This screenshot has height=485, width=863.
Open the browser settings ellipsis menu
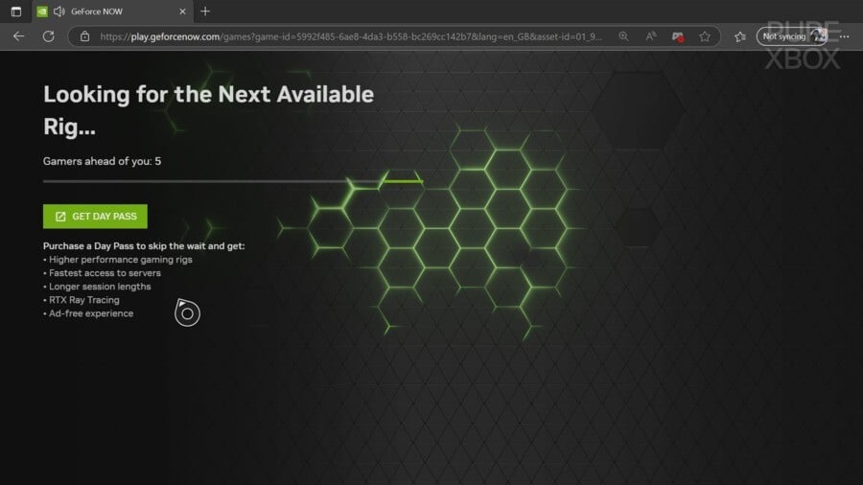coord(844,36)
